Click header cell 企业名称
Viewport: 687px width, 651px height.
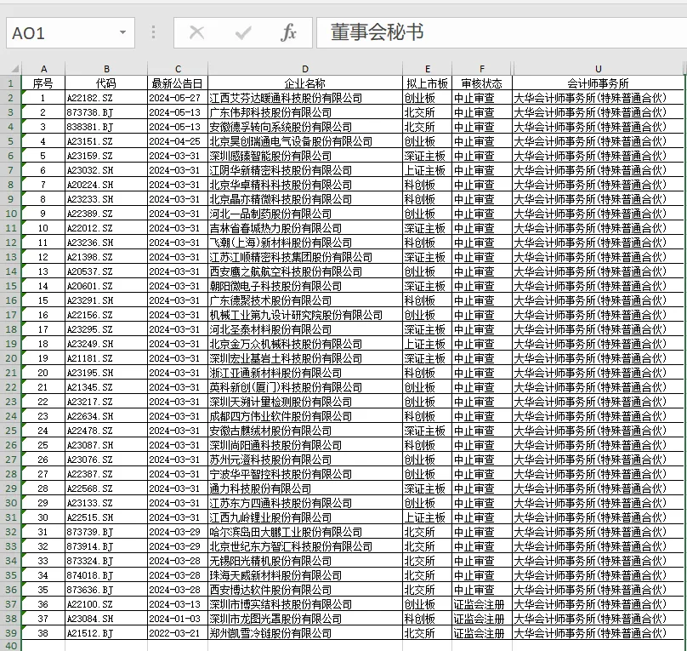305,83
